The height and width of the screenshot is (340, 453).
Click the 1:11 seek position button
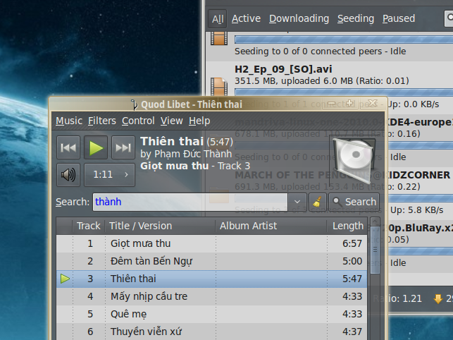(109, 175)
